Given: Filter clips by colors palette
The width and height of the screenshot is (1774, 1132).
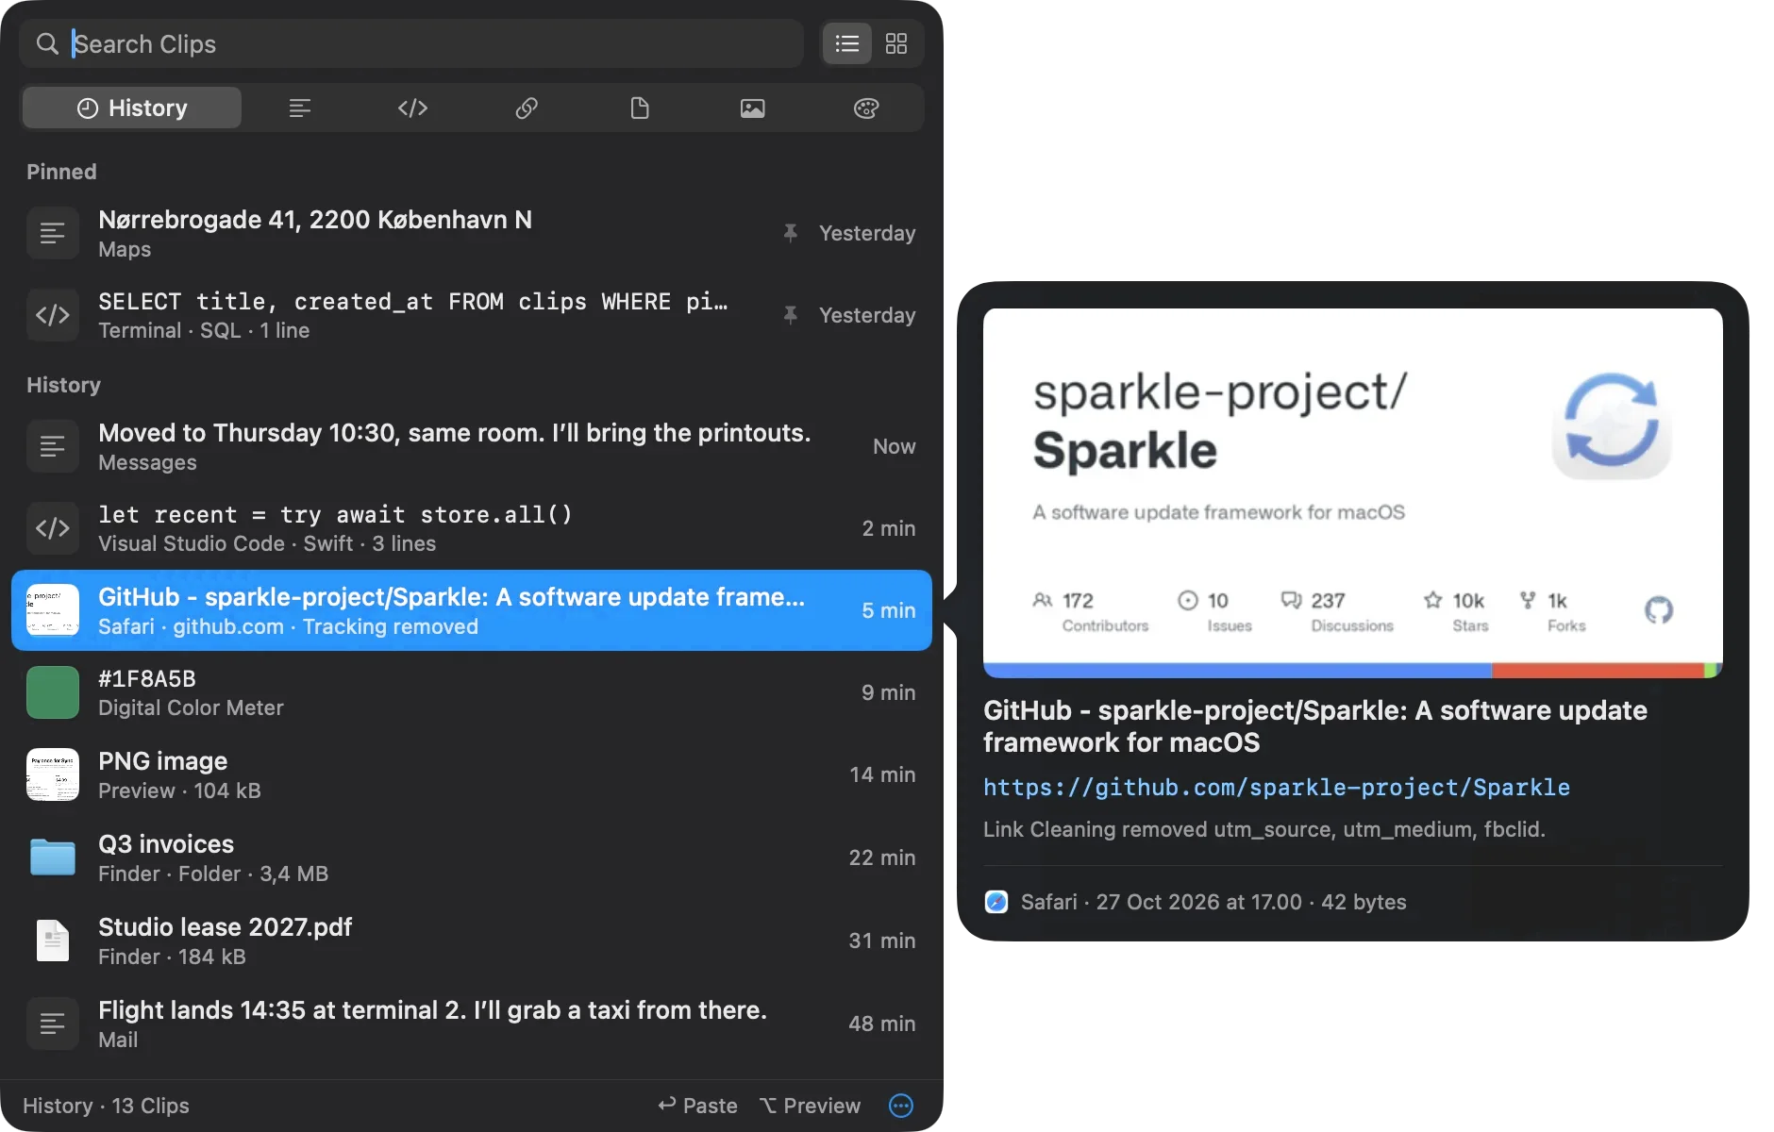Looking at the screenshot, I should click(x=866, y=108).
